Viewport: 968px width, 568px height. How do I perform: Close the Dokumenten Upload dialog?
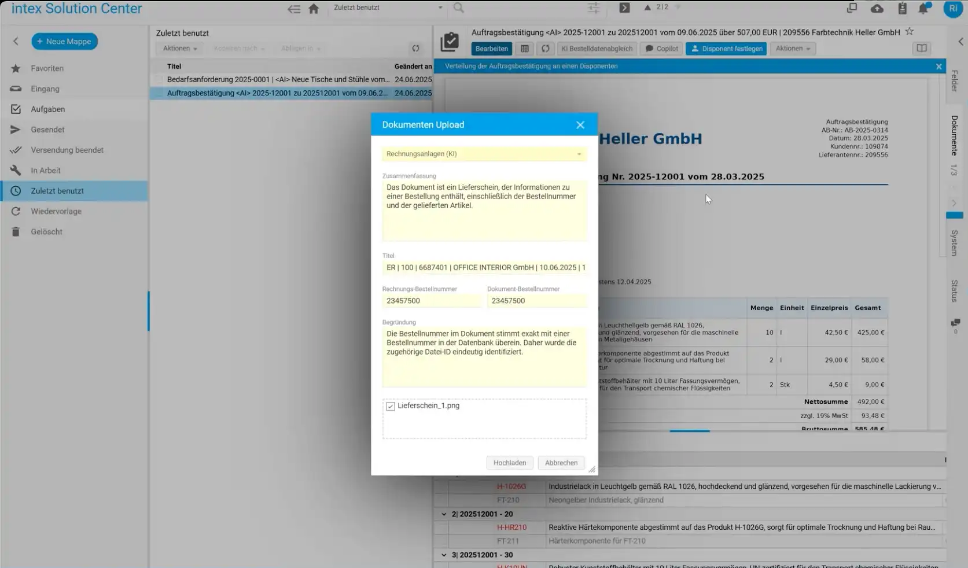tap(580, 125)
